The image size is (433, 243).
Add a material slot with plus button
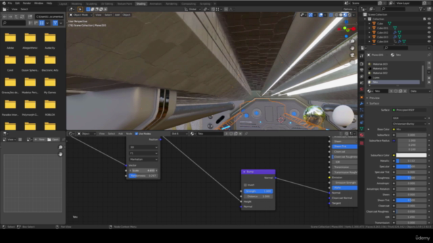(x=429, y=63)
